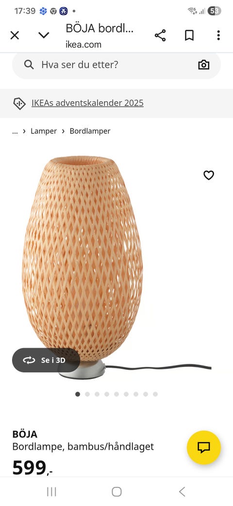This screenshot has height=506, width=233.
Task: Select the second image carousel dot
Action: click(87, 394)
